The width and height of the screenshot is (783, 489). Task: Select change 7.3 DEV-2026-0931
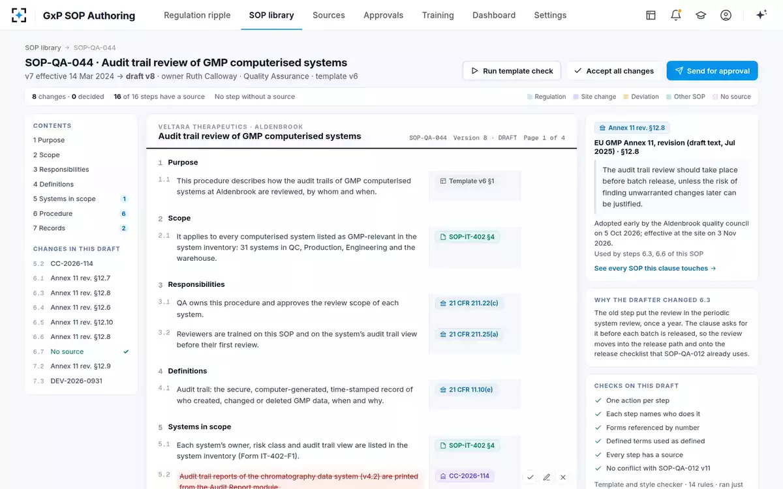[x=81, y=381]
